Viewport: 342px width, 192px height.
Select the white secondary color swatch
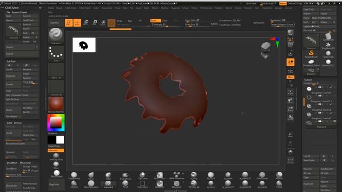point(60,140)
